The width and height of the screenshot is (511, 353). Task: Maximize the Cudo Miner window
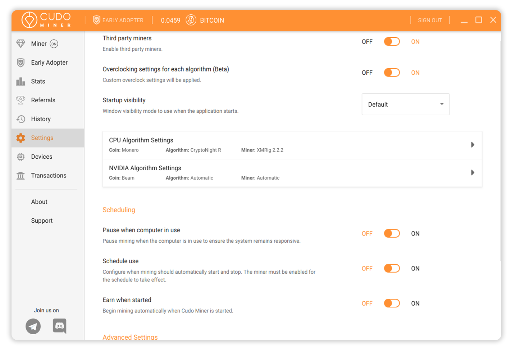tap(479, 20)
